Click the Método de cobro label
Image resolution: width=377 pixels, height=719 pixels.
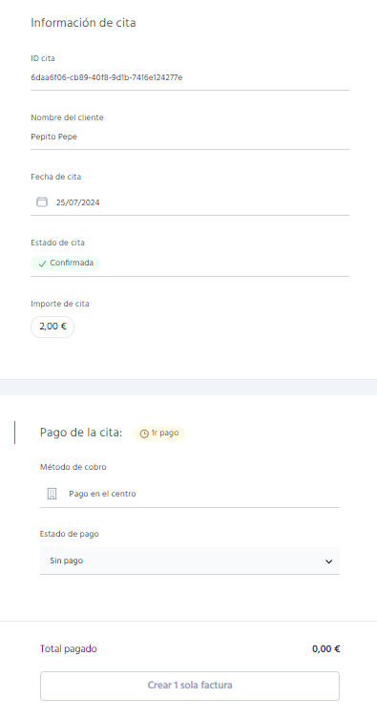click(x=73, y=467)
